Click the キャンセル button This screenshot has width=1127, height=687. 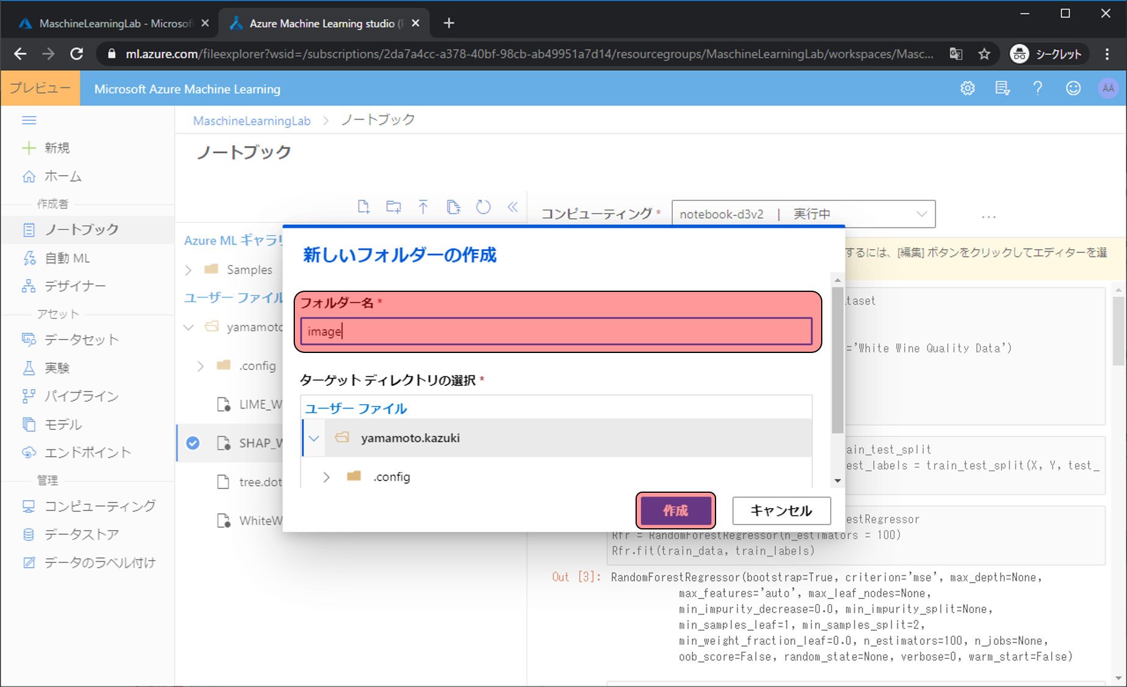click(781, 511)
